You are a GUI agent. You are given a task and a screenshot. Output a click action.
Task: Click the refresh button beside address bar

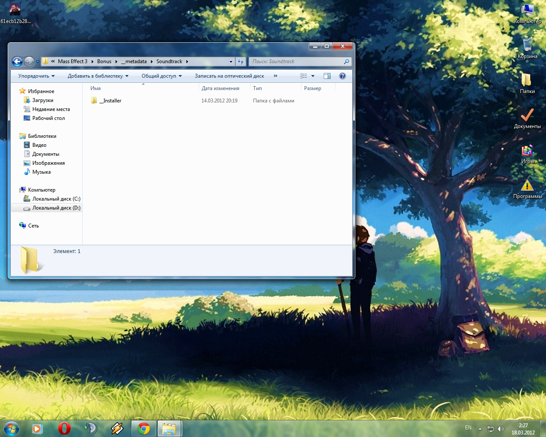(x=241, y=62)
